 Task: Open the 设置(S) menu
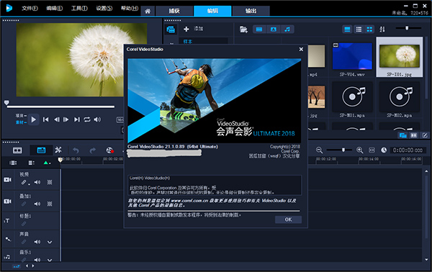click(104, 8)
